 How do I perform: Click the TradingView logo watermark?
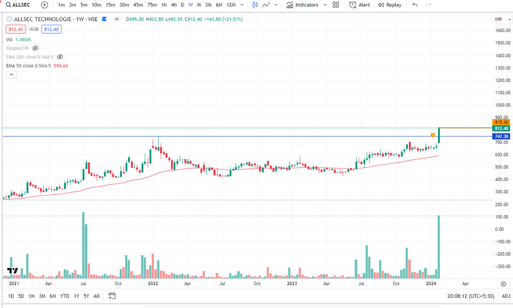pyautogui.click(x=12, y=270)
